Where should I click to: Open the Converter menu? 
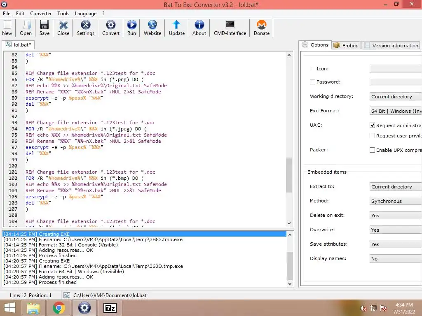41,14
